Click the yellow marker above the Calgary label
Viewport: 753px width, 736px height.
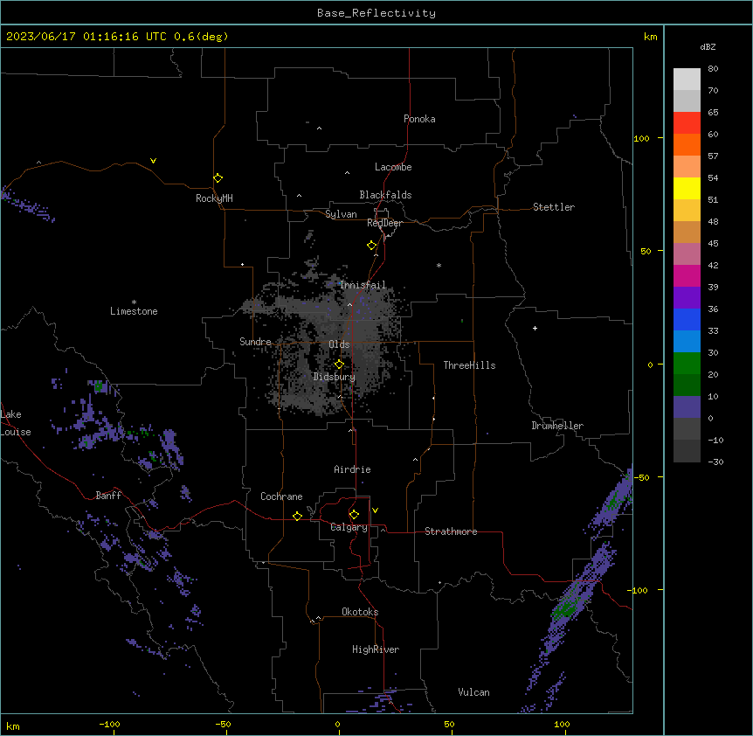(x=354, y=515)
